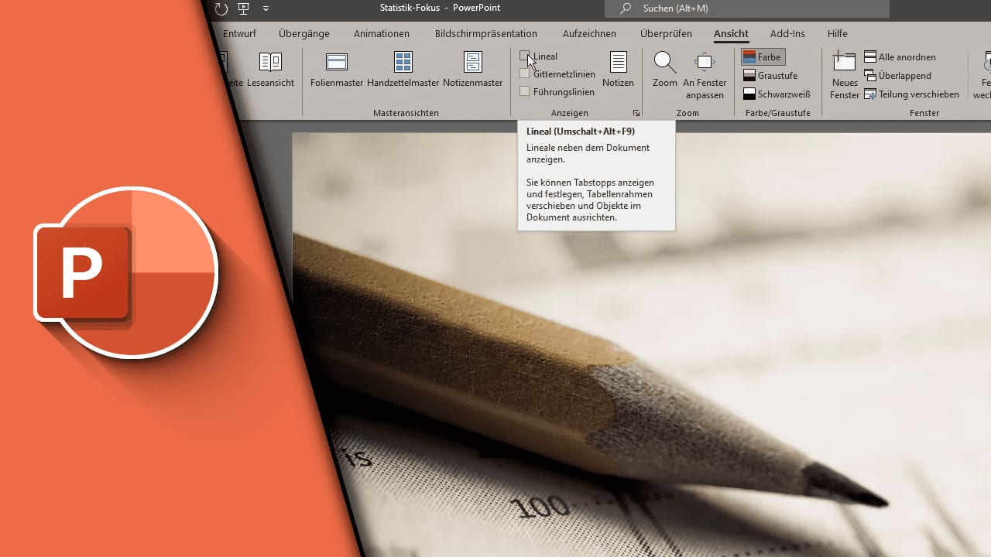Image resolution: width=991 pixels, height=557 pixels.
Task: Click the redo arrow in quick access toolbar
Action: point(221,9)
